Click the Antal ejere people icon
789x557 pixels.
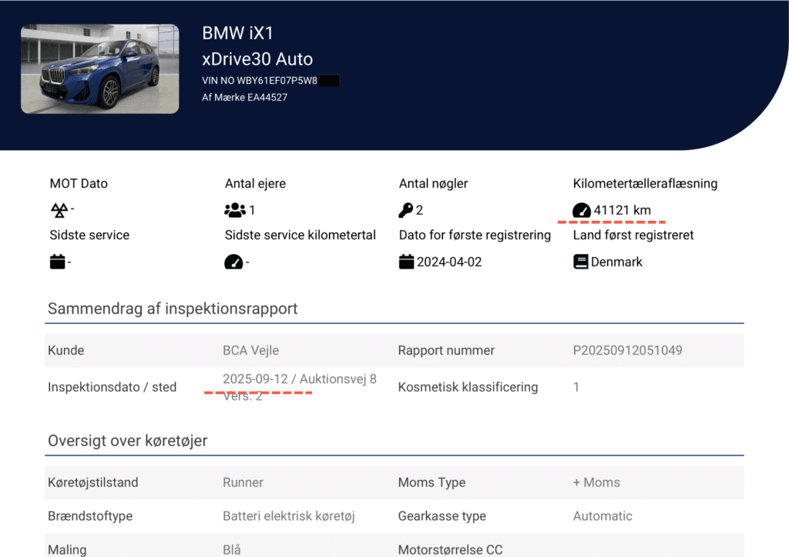coord(235,210)
